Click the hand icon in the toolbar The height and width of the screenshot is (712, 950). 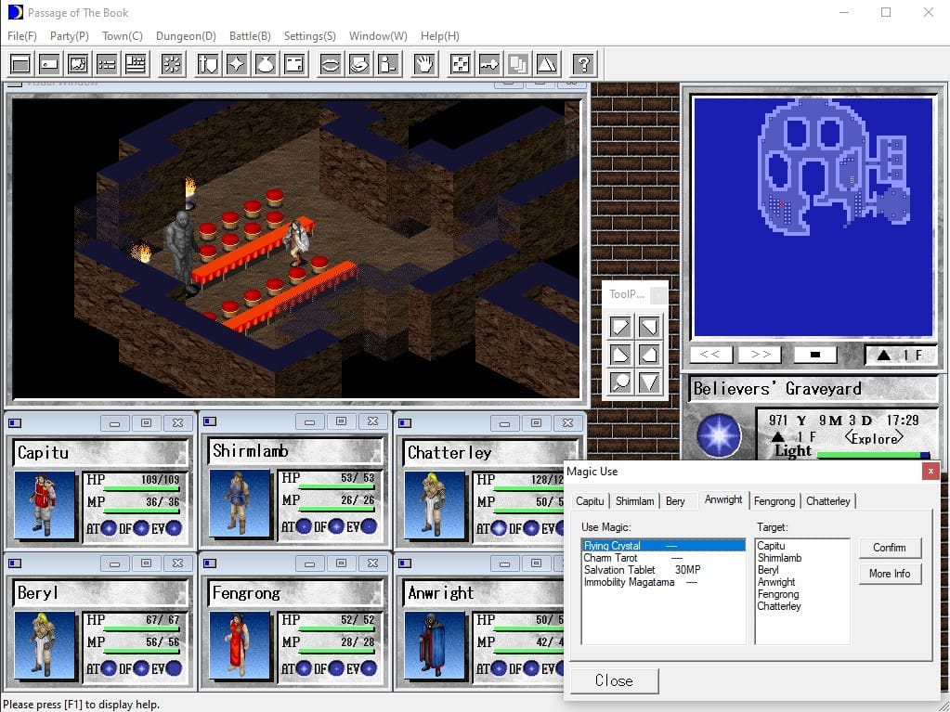pyautogui.click(x=424, y=64)
